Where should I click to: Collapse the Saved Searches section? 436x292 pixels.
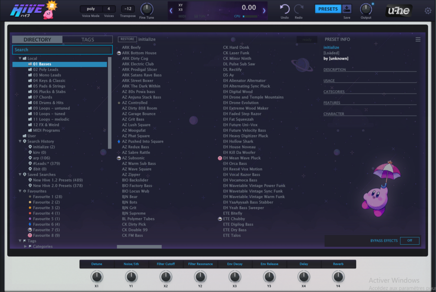coord(20,175)
